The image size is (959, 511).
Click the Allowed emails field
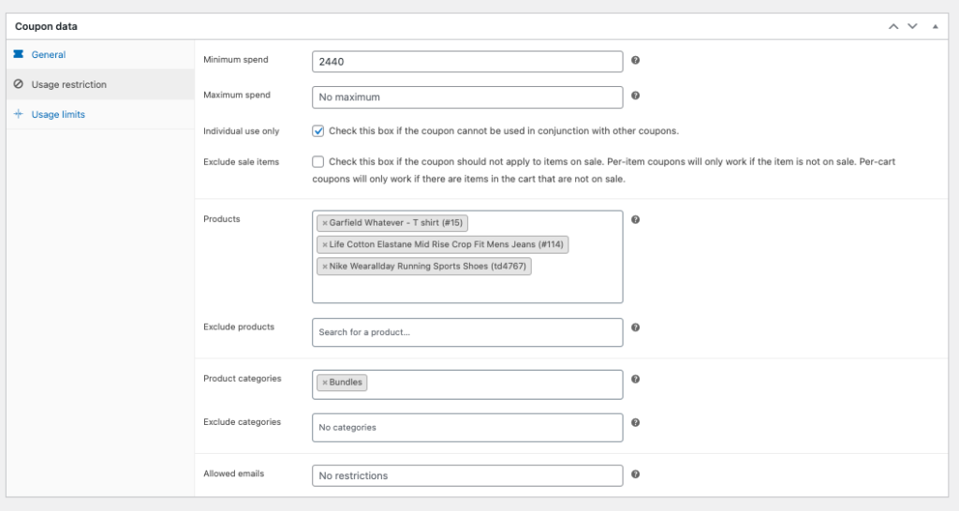point(467,475)
